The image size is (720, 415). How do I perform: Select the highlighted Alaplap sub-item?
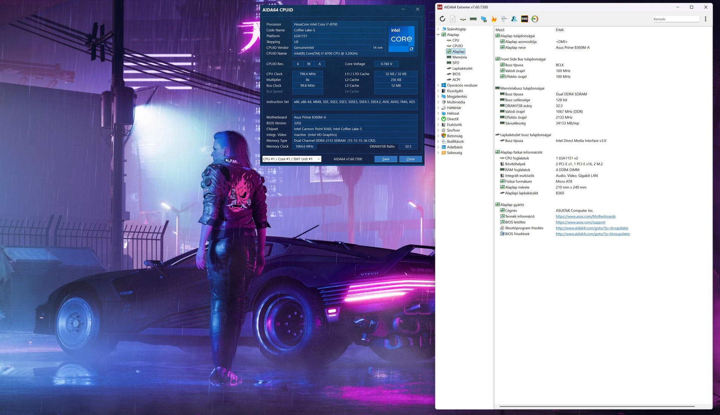coord(455,52)
